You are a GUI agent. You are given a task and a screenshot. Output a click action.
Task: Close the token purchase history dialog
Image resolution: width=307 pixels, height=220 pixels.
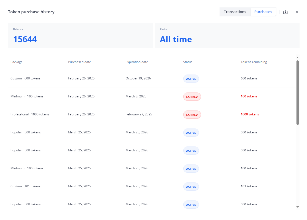(297, 12)
